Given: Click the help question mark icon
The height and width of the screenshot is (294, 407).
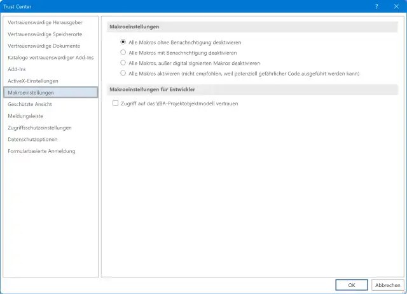Looking at the screenshot, I should tap(377, 5).
